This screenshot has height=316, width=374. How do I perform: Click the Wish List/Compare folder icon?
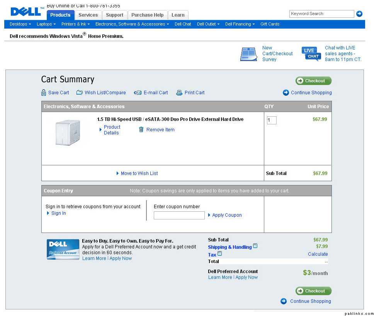click(x=79, y=93)
